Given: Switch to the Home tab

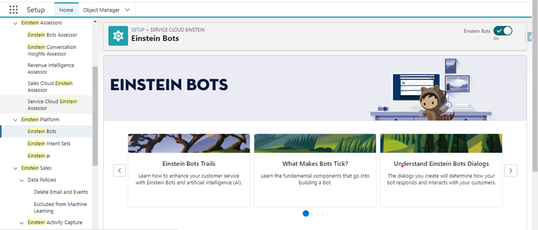Looking at the screenshot, I should click(x=66, y=10).
